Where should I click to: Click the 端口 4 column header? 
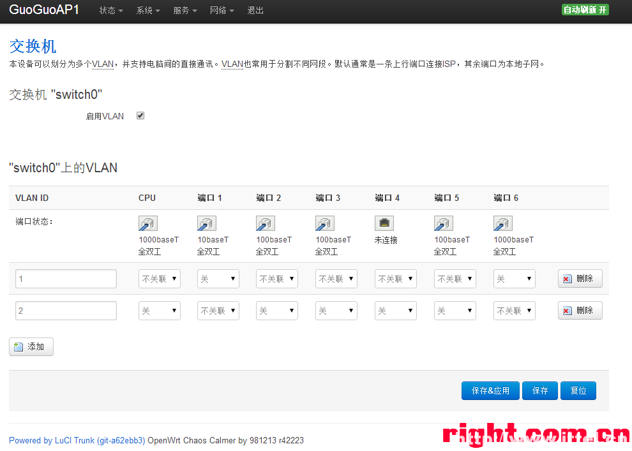click(387, 198)
